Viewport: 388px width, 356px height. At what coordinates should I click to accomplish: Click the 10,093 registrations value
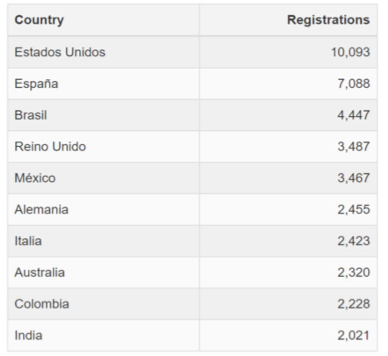[350, 52]
